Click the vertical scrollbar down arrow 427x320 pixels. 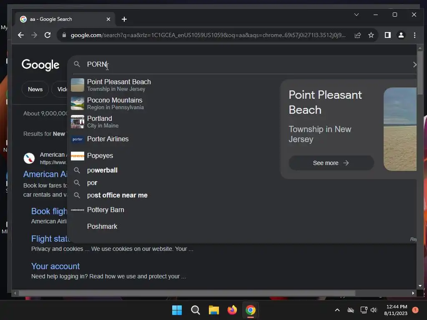[420, 286]
